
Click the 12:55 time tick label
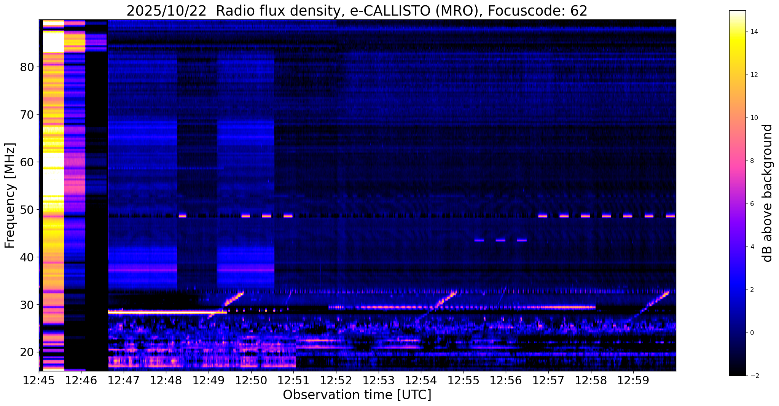pyautogui.click(x=463, y=380)
